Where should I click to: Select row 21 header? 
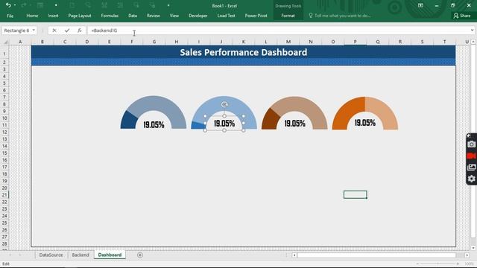[4, 195]
